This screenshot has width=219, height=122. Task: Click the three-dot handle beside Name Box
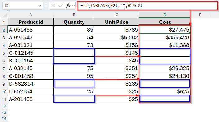[46, 6]
